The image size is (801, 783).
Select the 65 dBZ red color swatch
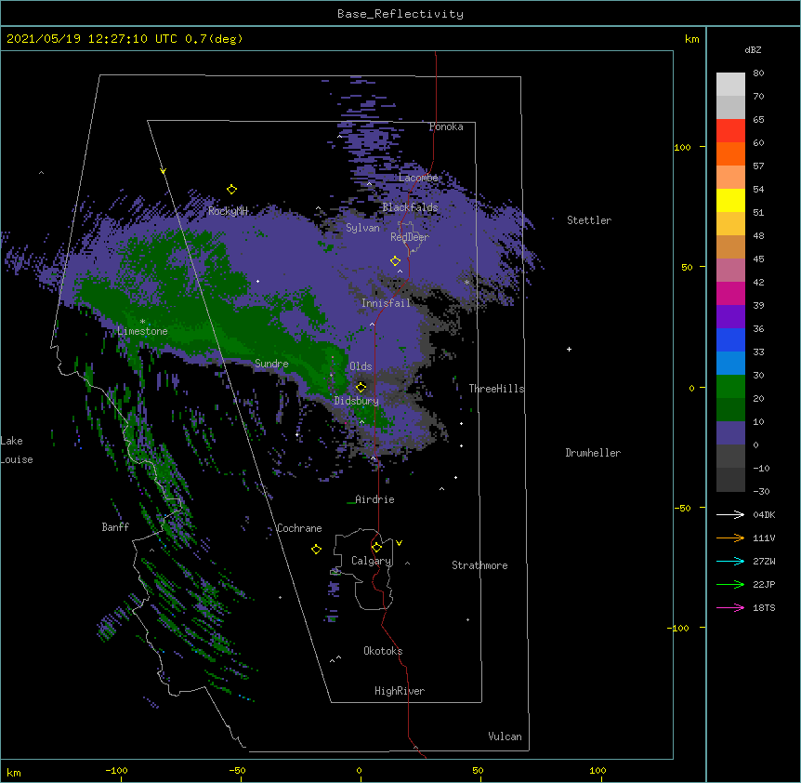[730, 131]
